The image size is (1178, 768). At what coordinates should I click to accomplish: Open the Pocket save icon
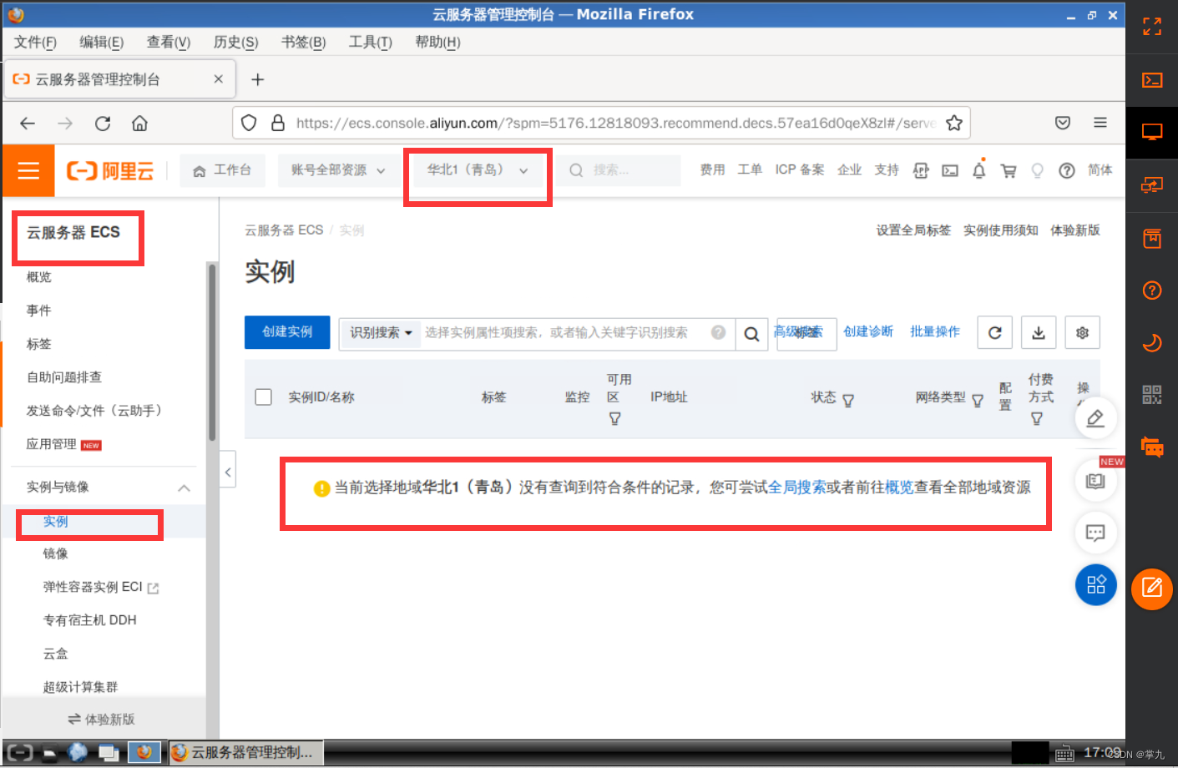pyautogui.click(x=1063, y=123)
